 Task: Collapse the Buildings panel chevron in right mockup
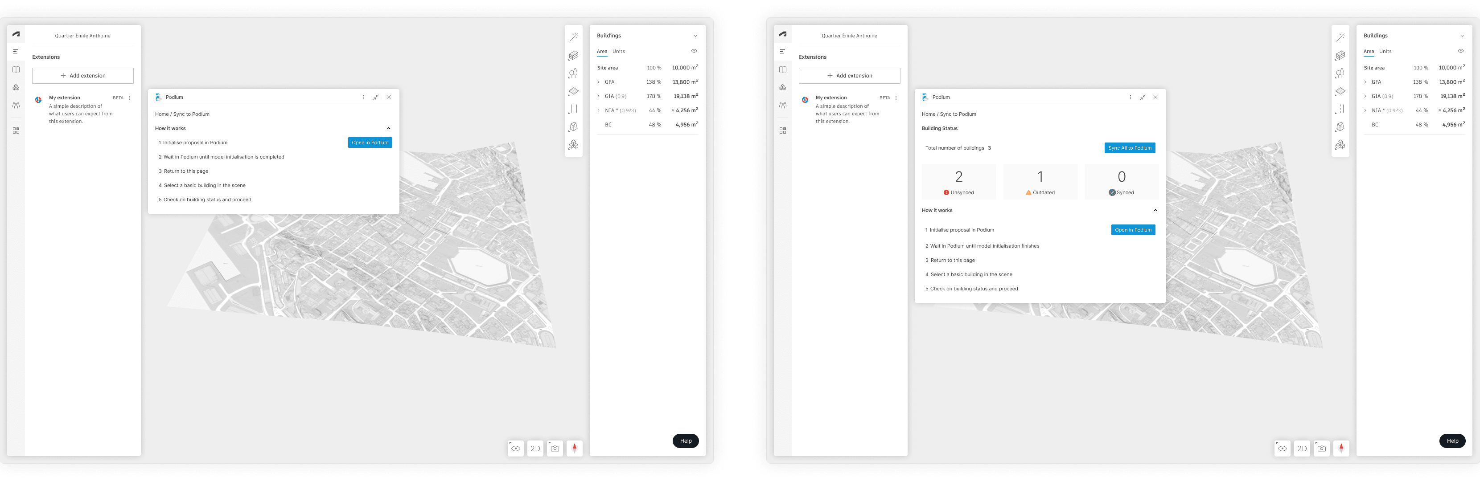(x=1462, y=36)
